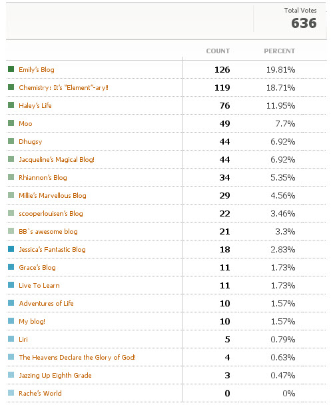Open scooperlouisen's Blog link

pos(51,214)
